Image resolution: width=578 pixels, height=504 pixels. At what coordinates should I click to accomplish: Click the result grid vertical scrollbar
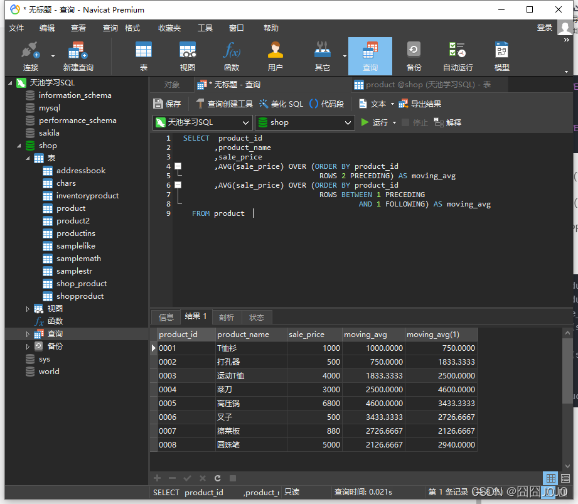coord(567,372)
